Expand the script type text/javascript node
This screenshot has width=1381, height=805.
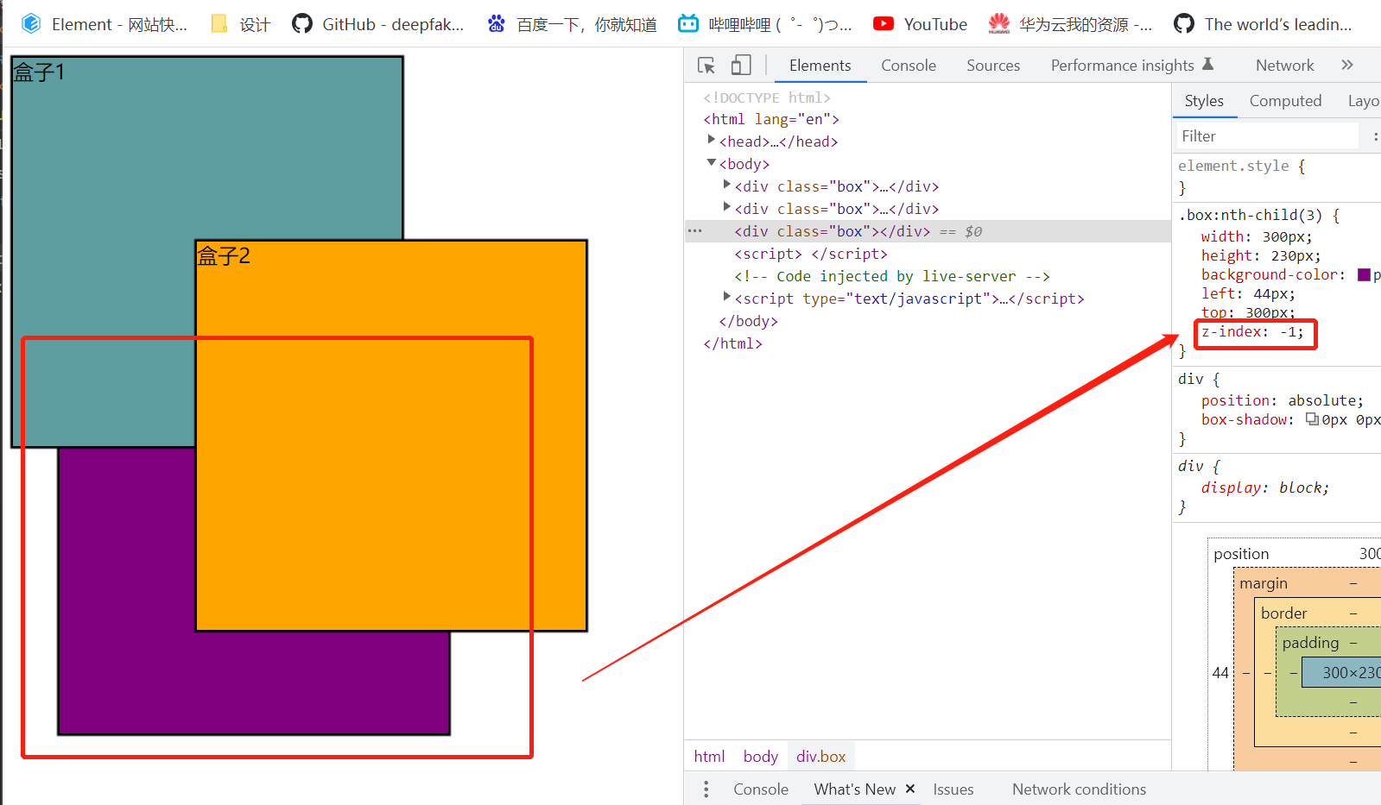(x=726, y=298)
